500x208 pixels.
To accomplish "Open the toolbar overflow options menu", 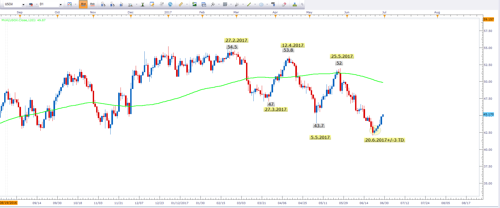I will (x=302, y=4).
